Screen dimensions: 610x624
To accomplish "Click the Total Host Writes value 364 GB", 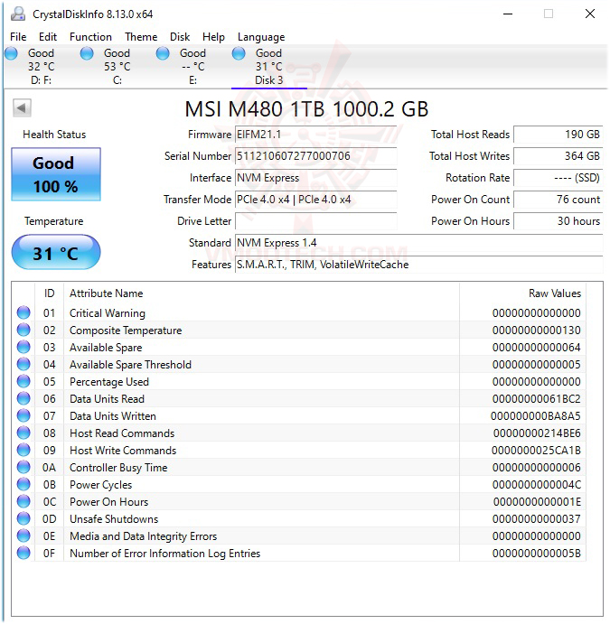I will click(x=558, y=156).
